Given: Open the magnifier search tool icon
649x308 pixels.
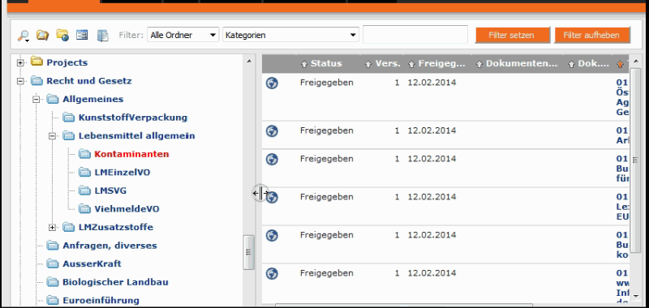Looking at the screenshot, I should (24, 36).
